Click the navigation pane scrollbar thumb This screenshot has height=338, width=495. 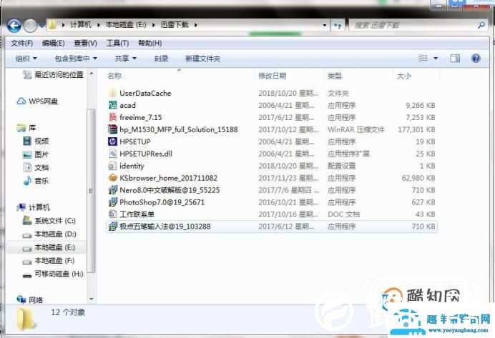click(91, 191)
